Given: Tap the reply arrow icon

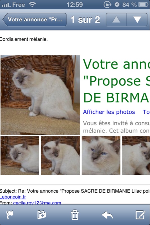Looking at the screenshot, I should point(107,215).
